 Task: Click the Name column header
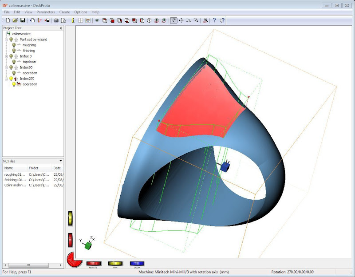pyautogui.click(x=9, y=168)
